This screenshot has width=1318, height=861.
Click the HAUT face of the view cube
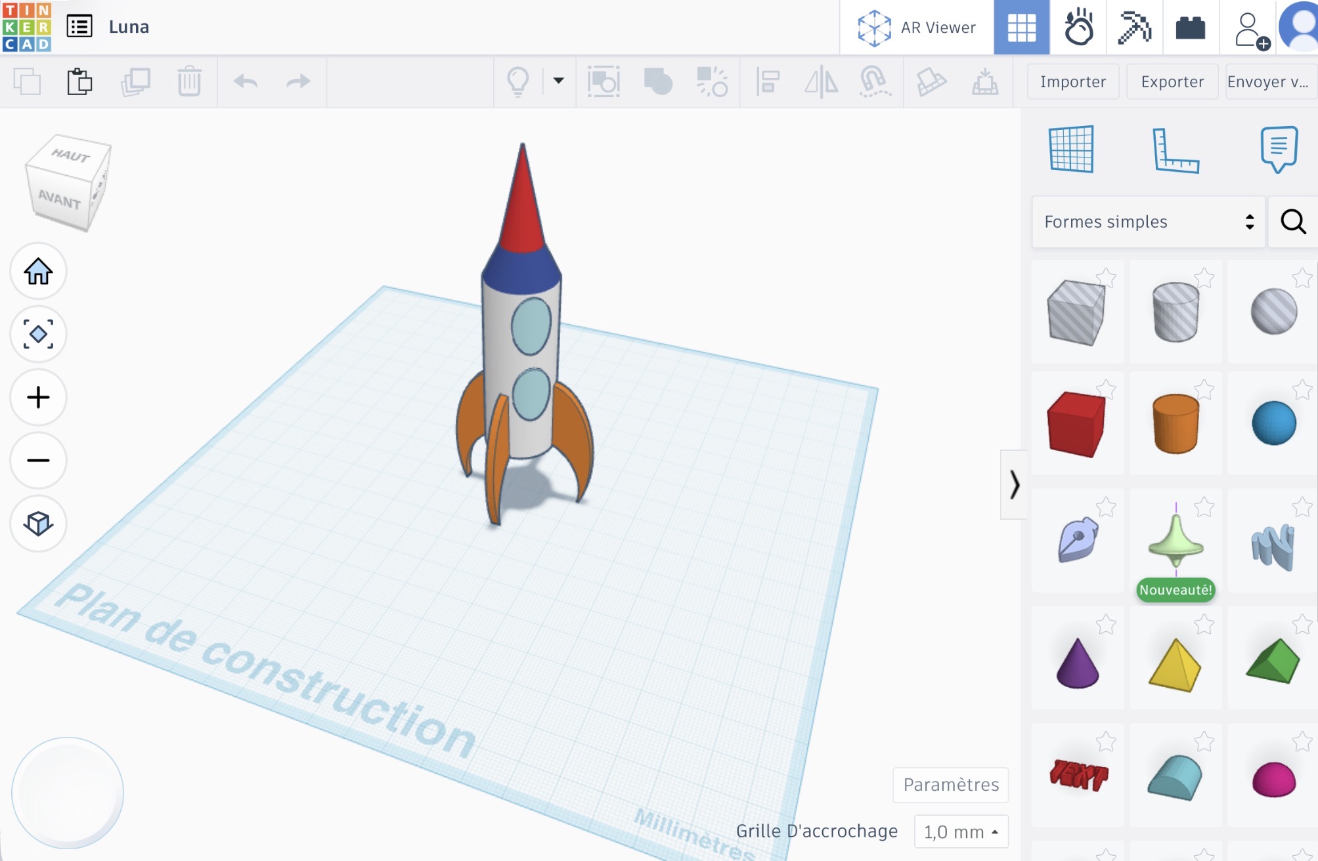tap(69, 156)
